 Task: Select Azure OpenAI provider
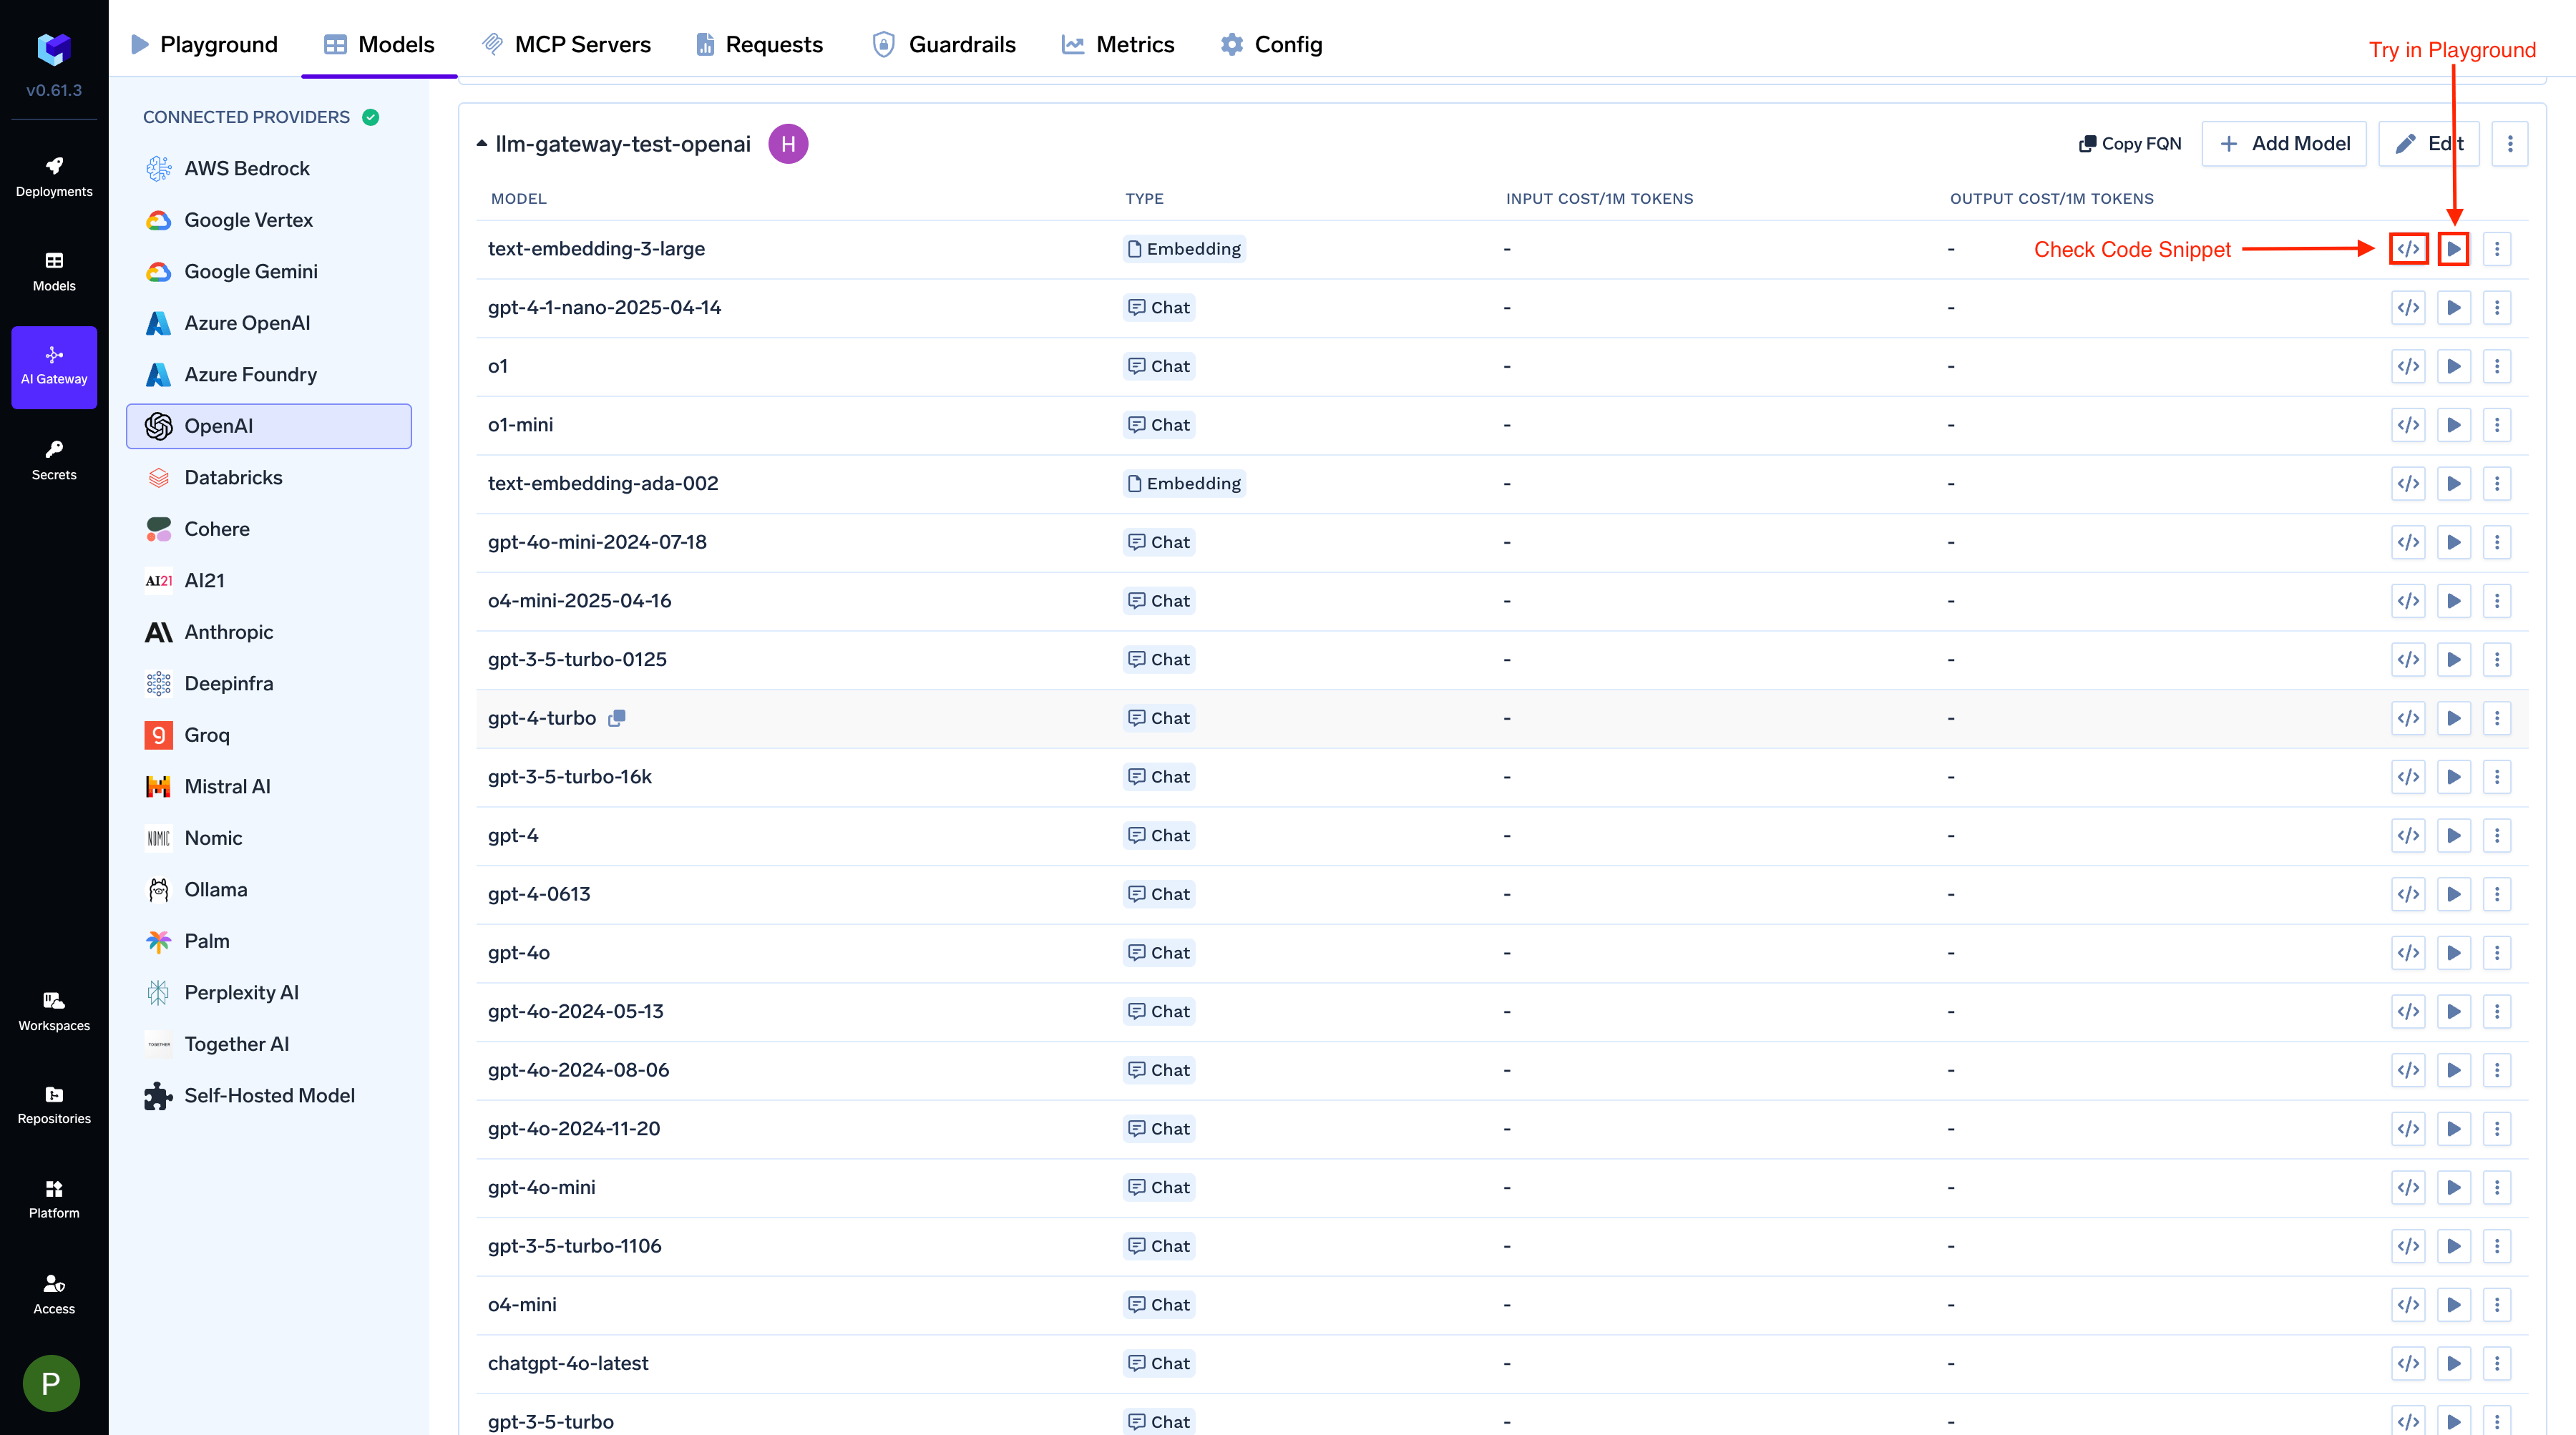[269, 323]
